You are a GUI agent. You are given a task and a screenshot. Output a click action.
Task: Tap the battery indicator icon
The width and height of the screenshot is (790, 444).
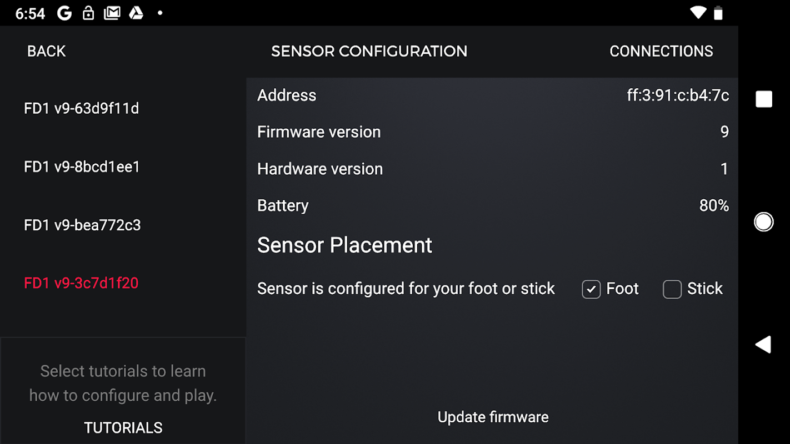718,13
